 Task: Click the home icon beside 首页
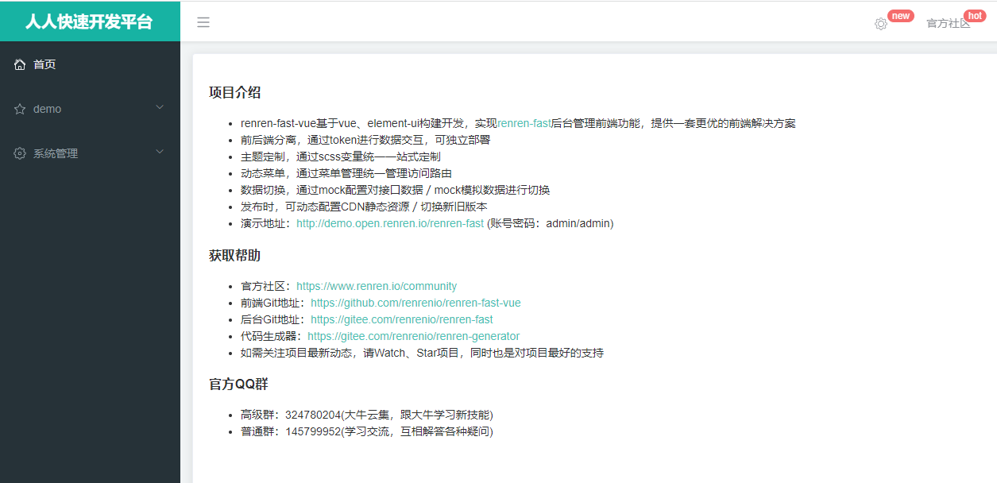click(x=20, y=64)
